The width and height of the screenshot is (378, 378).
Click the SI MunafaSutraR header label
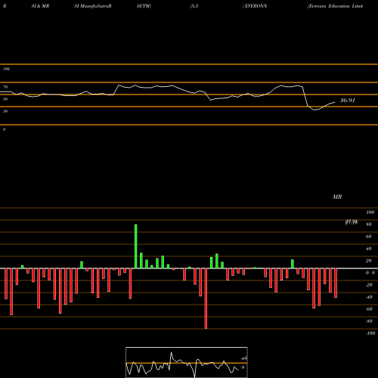click(93, 6)
